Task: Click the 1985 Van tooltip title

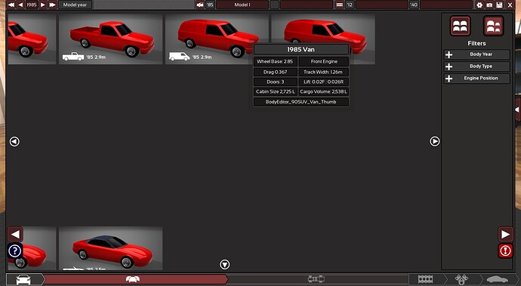Action: (301, 50)
